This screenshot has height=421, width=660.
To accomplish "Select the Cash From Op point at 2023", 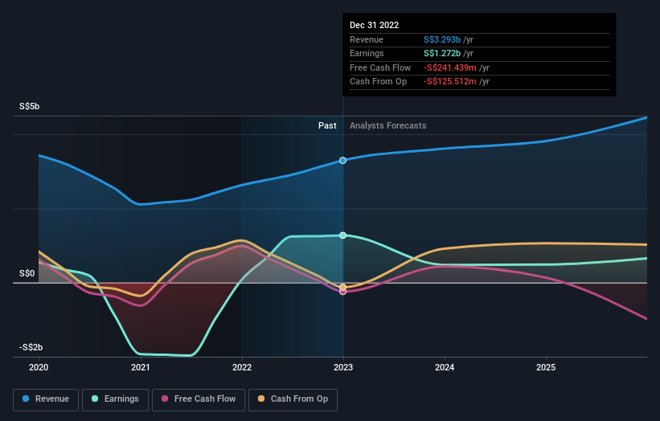I will [342, 288].
